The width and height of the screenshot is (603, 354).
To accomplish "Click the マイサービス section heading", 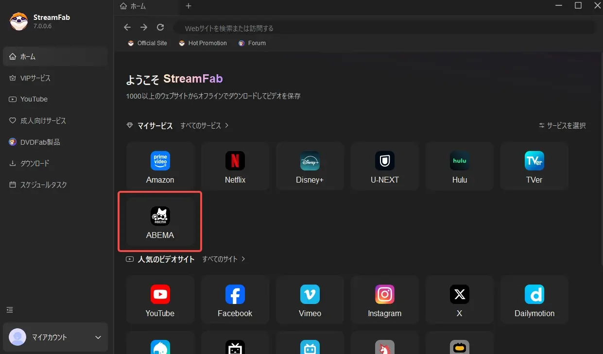I will coord(155,126).
